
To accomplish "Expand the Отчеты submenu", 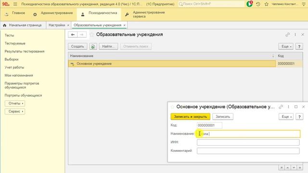I will [15, 103].
